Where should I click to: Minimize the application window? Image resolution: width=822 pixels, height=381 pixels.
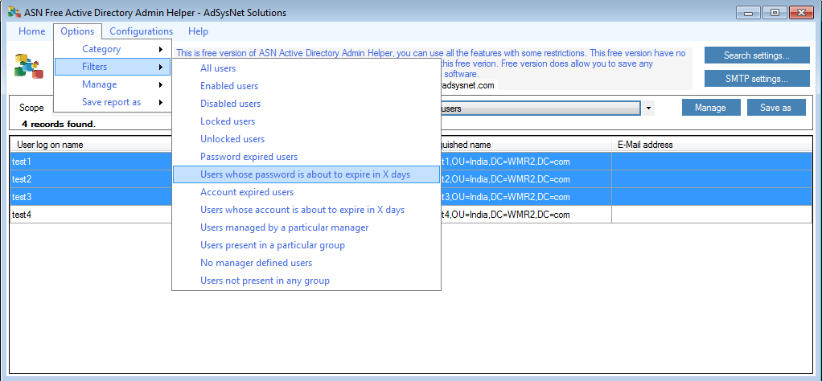point(748,12)
